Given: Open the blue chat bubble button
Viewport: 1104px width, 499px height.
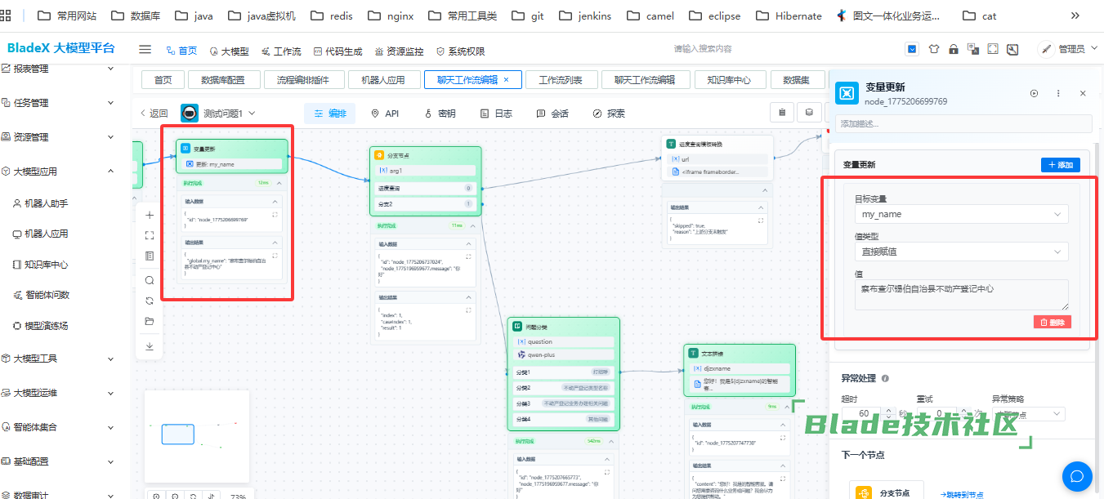Looking at the screenshot, I should (x=1077, y=476).
